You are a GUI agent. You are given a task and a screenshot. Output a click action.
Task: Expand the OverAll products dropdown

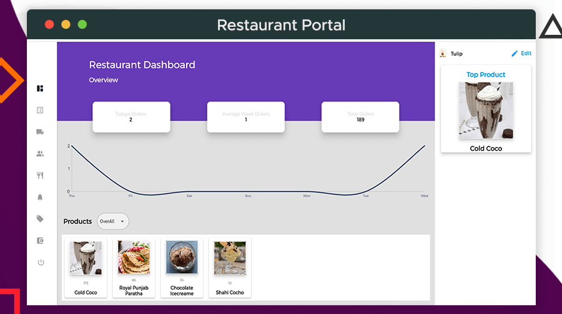(113, 221)
